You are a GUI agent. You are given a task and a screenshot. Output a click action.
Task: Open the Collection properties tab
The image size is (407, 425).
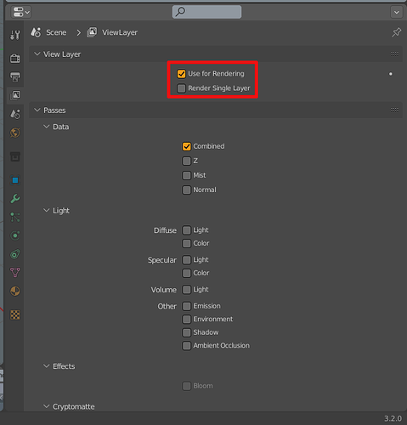(15, 156)
